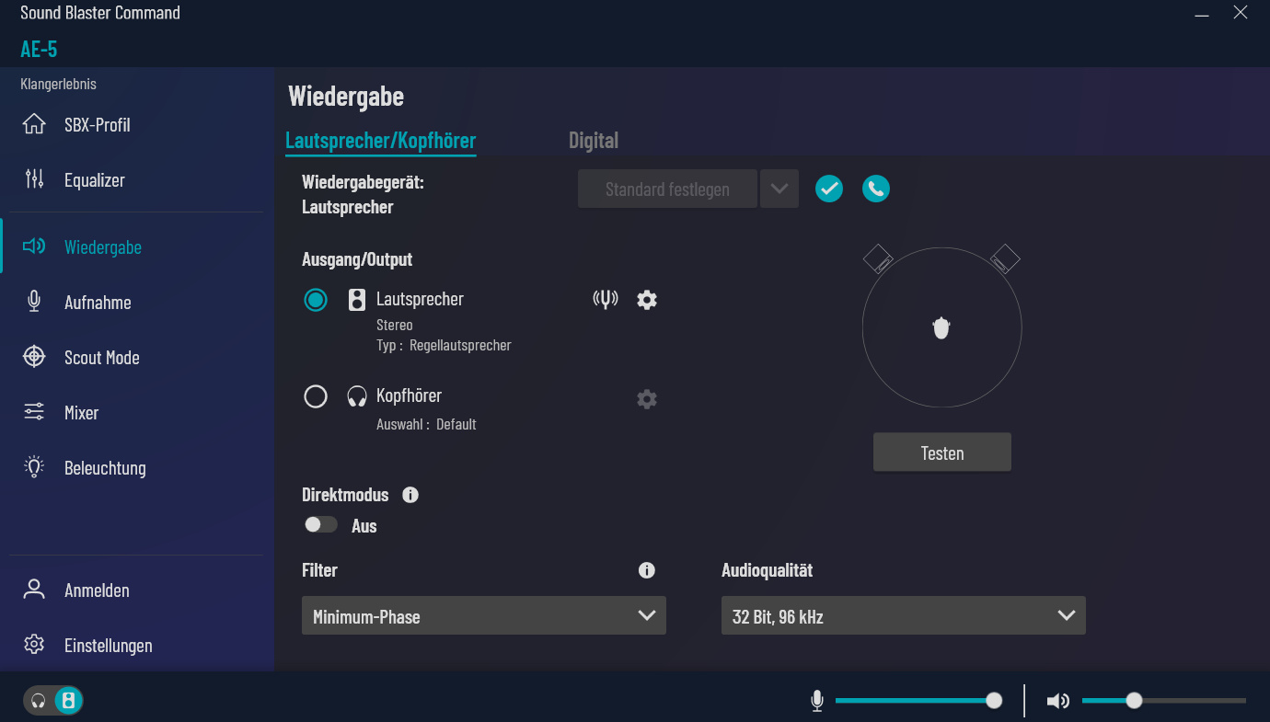Show Direktmodus info tooltip icon

coord(410,495)
